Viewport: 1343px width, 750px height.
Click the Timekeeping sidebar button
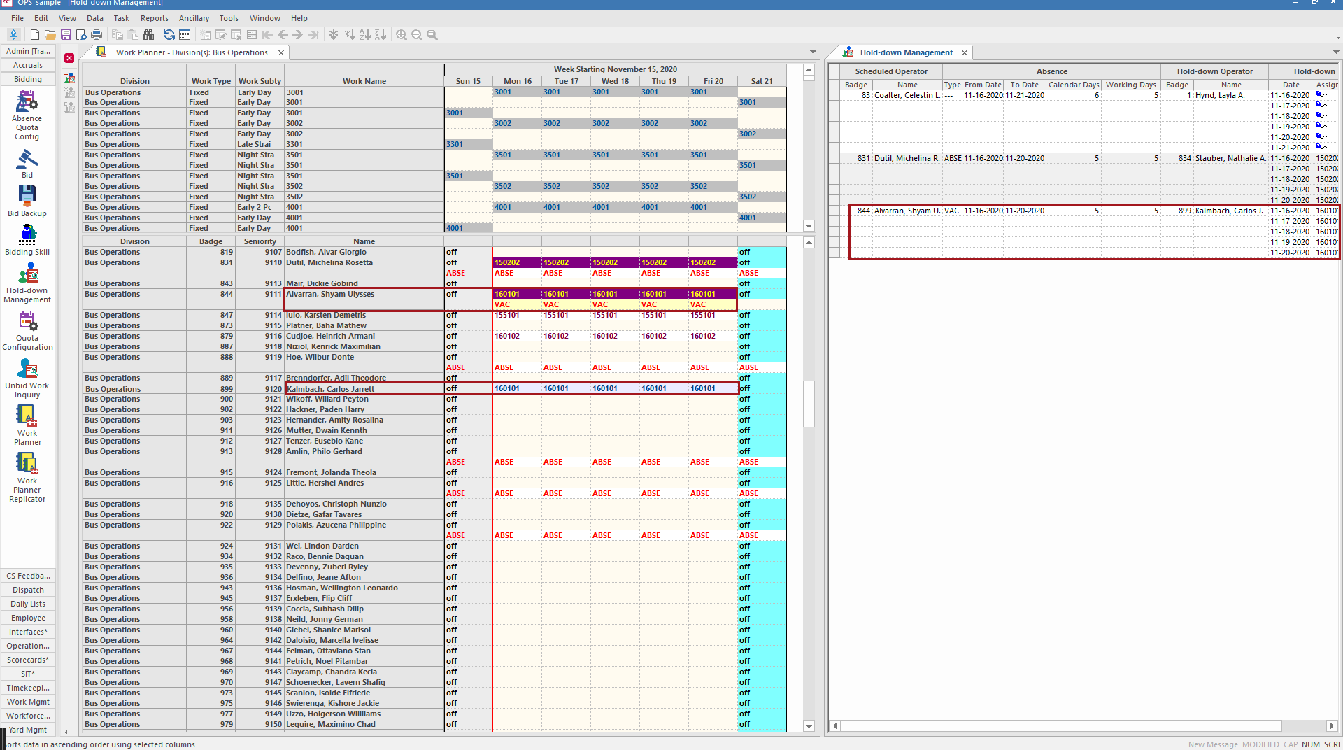point(27,688)
